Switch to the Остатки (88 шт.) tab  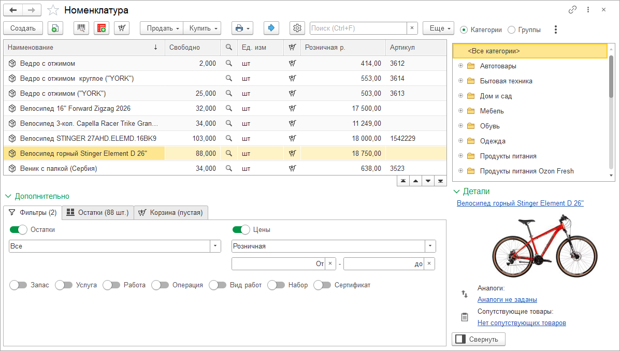point(98,212)
